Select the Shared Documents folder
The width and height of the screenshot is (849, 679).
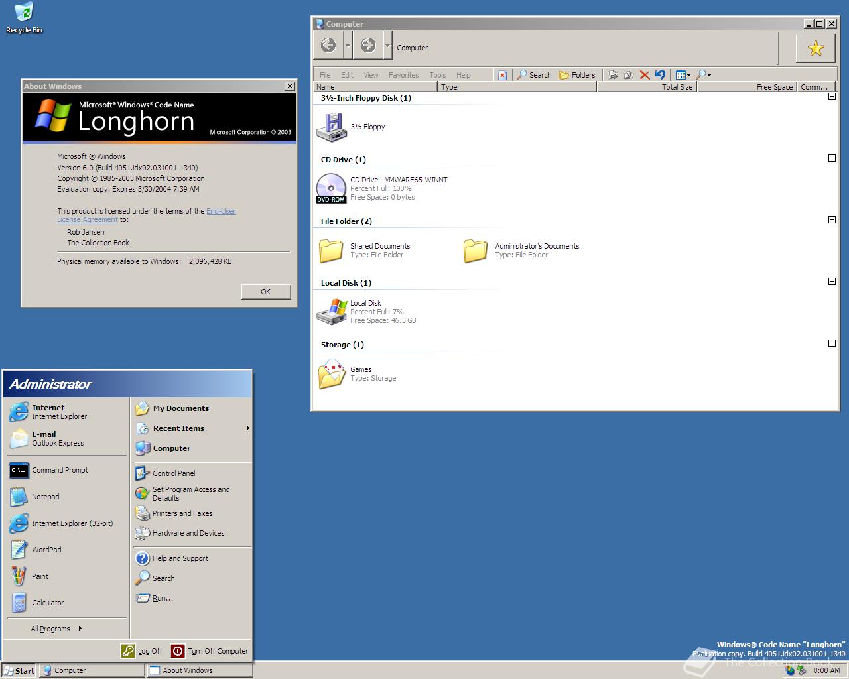tap(331, 251)
